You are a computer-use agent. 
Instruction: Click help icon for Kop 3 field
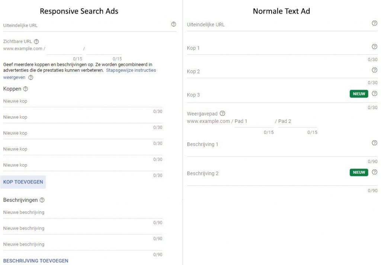click(x=374, y=94)
